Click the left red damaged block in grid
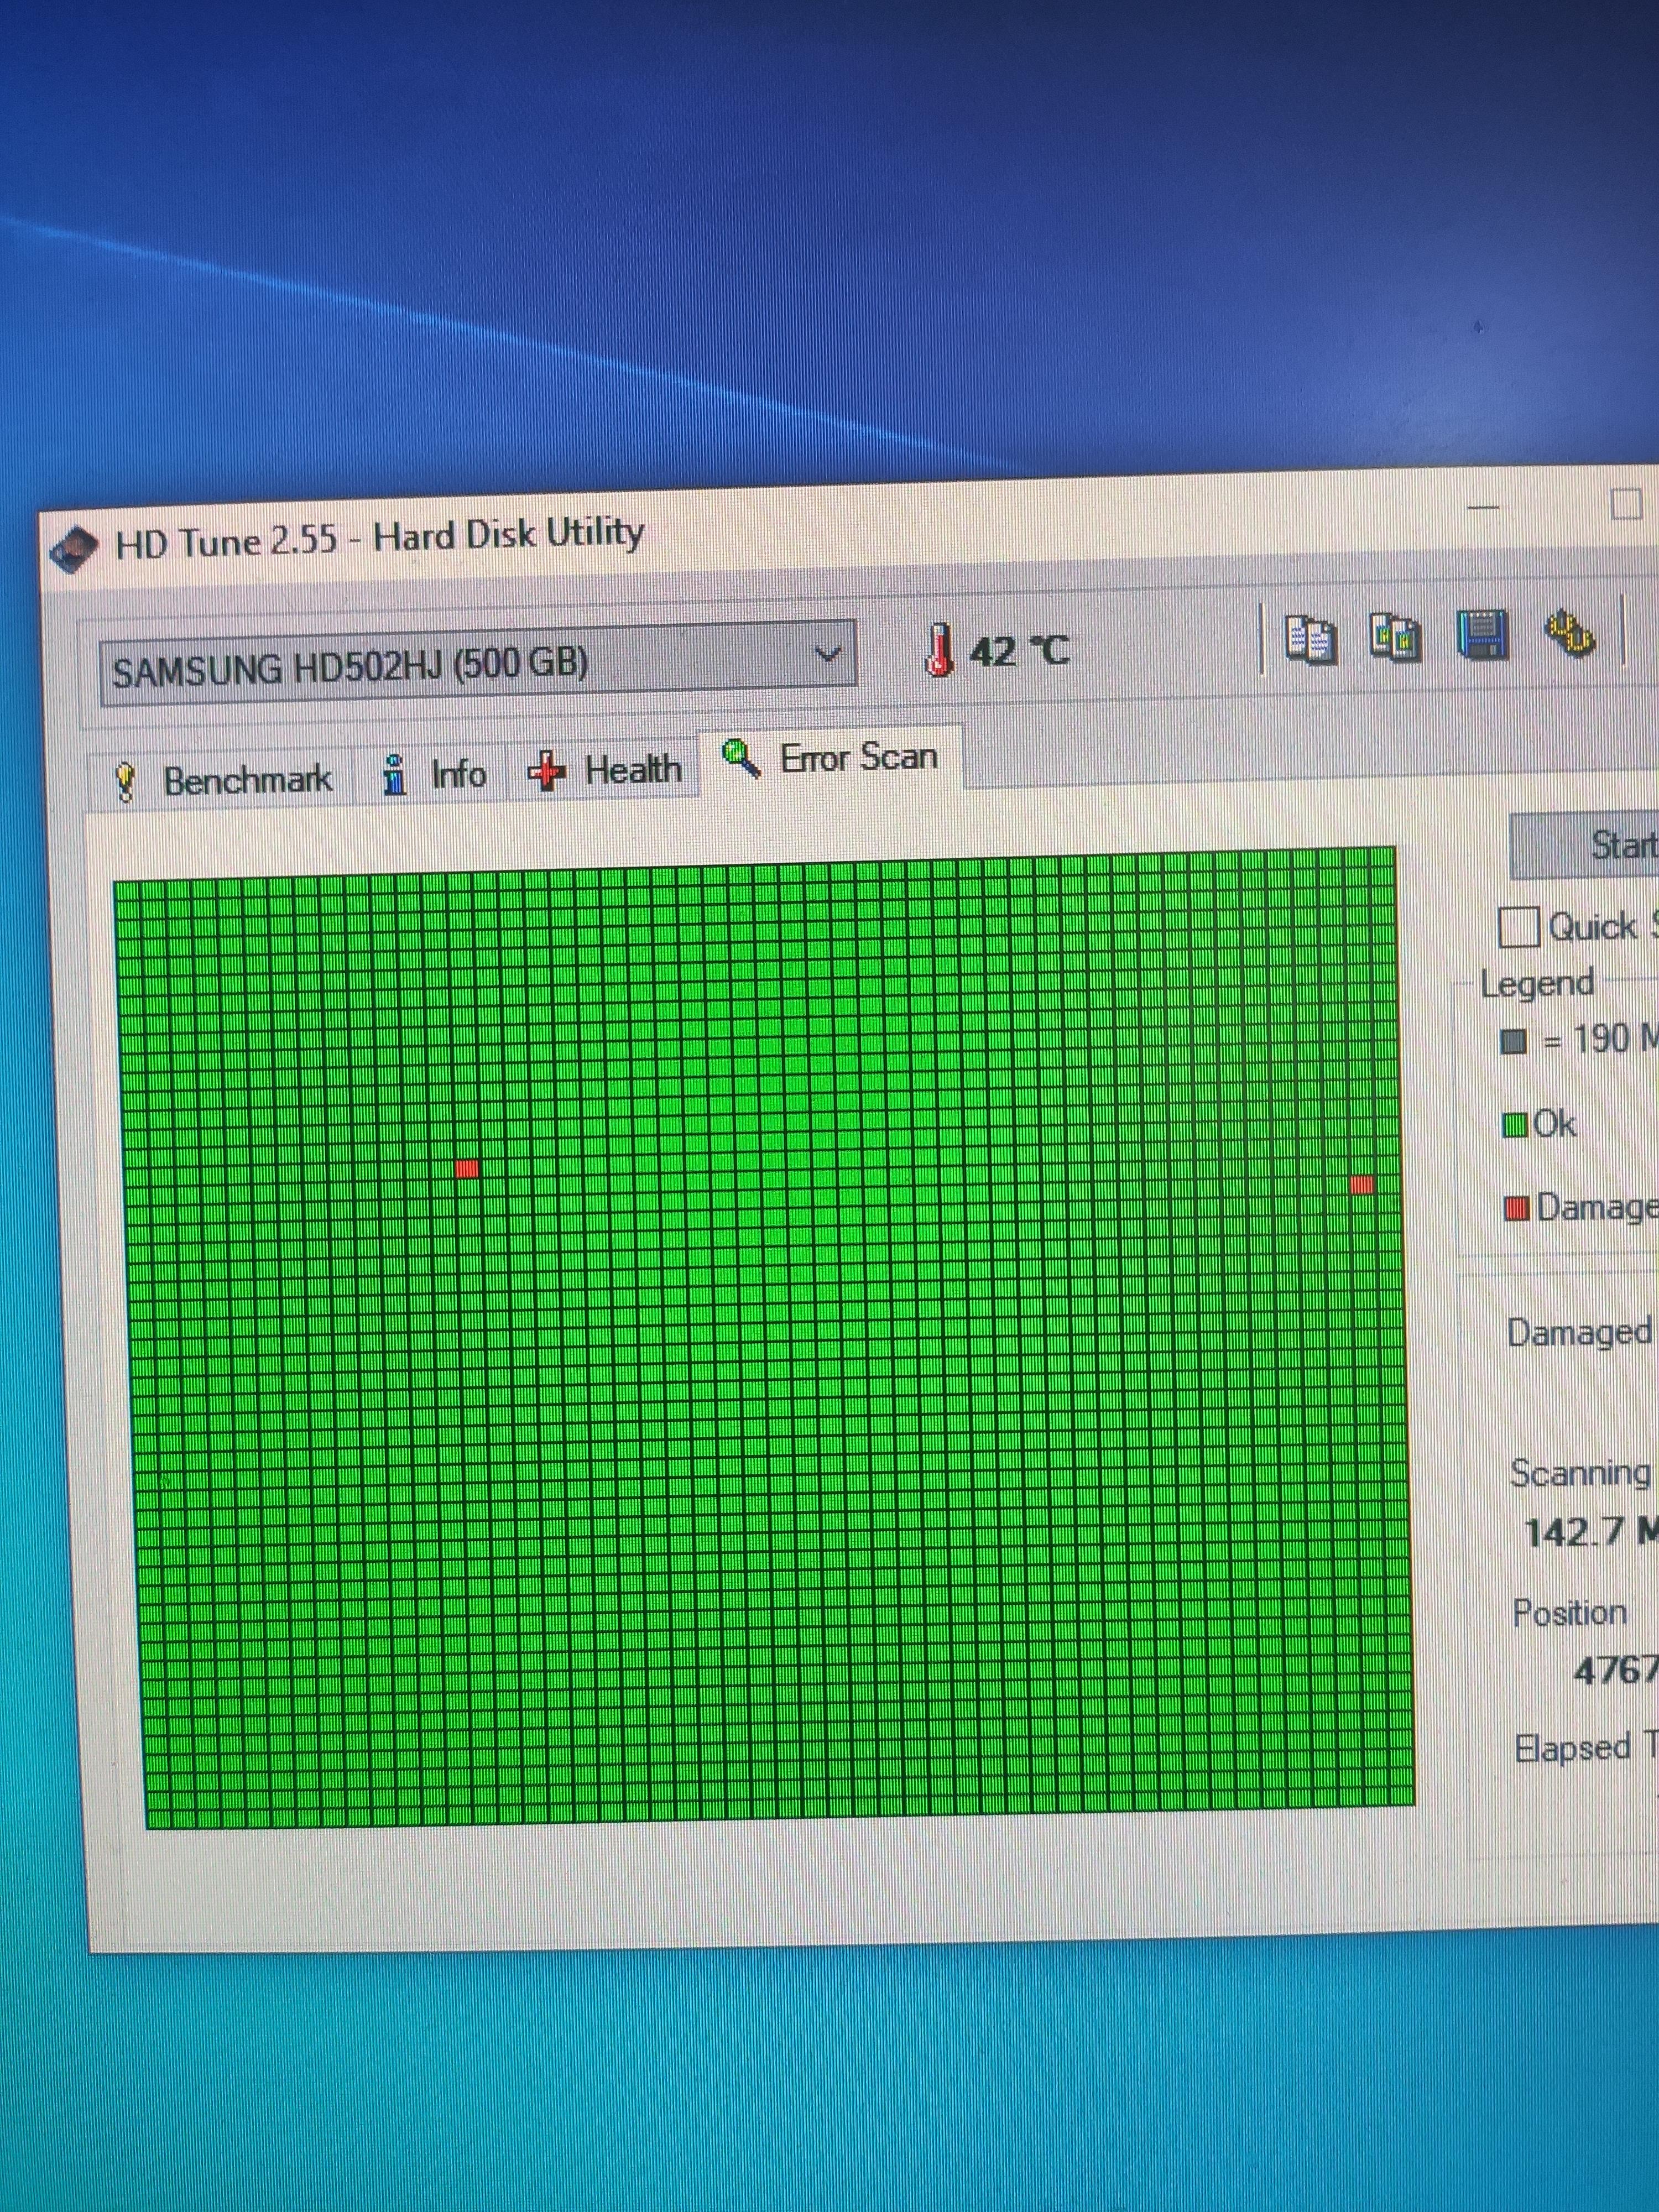Viewport: 1659px width, 2212px height. pyautogui.click(x=466, y=1168)
